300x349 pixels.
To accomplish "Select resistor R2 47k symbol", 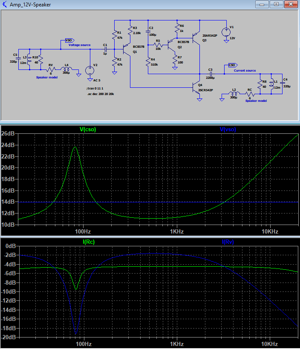I will coord(114,62).
